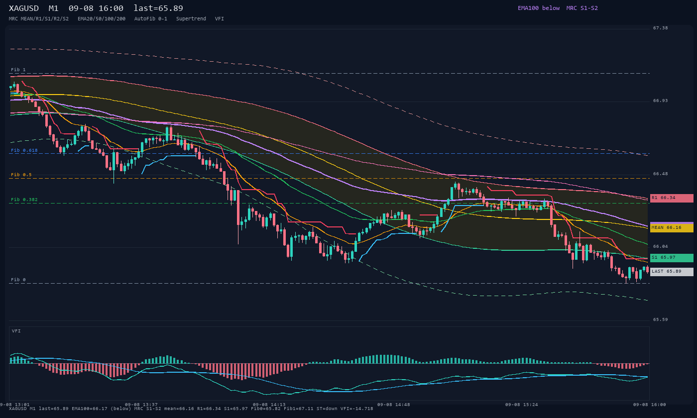Click the 09-08 14:13 time axis label
Screen dimensions: 697x418
(269, 405)
